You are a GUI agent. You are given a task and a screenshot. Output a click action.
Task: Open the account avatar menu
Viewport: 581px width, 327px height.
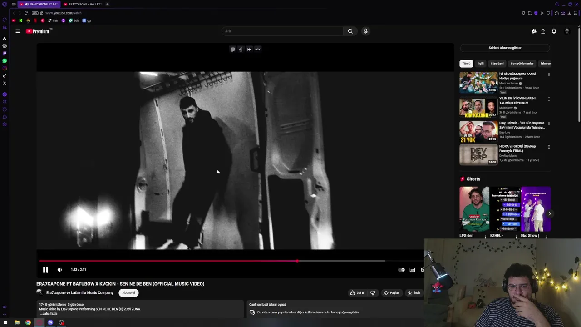[x=567, y=31]
